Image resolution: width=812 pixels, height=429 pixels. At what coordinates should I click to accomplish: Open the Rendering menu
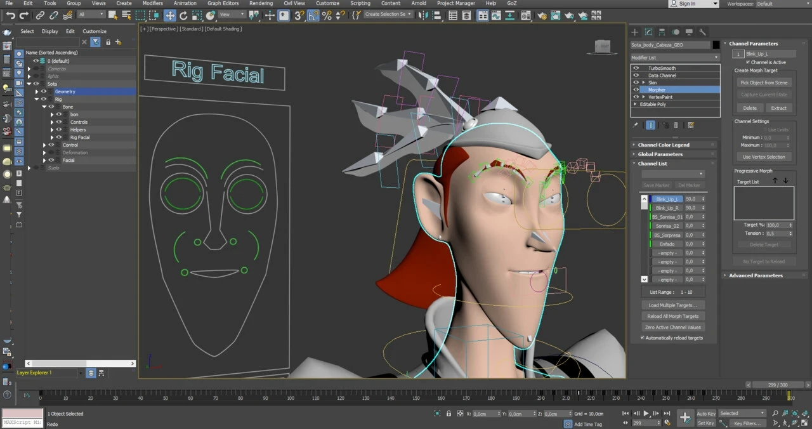tap(261, 3)
